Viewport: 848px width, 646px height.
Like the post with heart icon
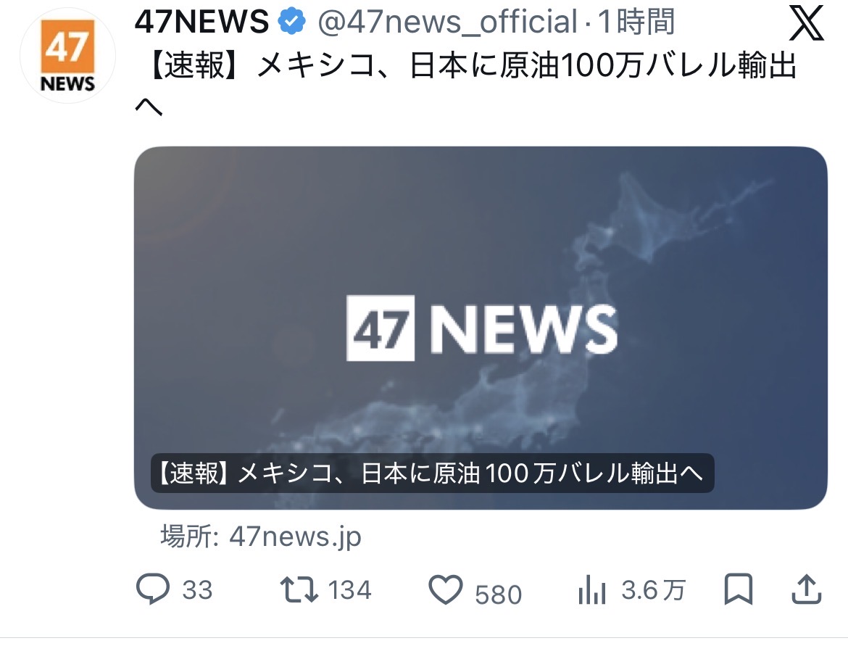tap(446, 589)
